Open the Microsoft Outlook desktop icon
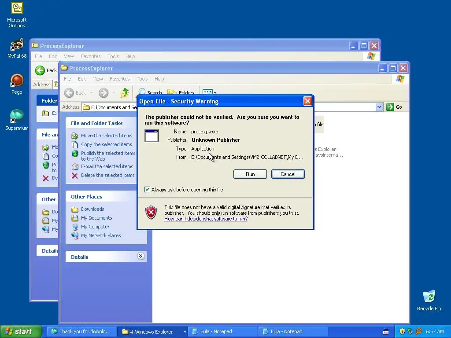Image resolution: width=451 pixels, height=338 pixels. 17,15
